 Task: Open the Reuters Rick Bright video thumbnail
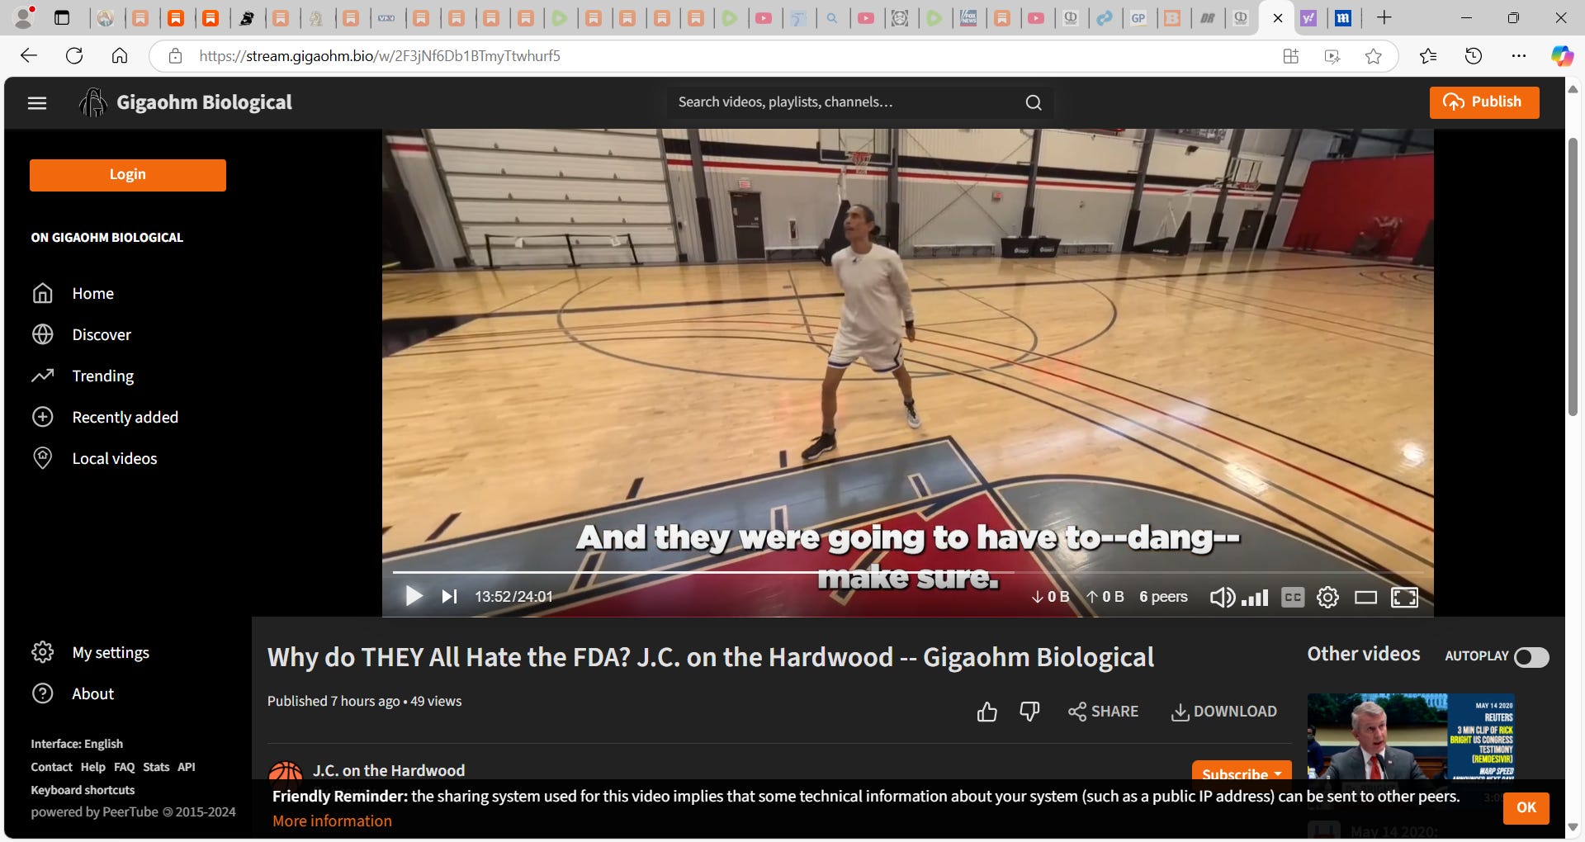1411,736
